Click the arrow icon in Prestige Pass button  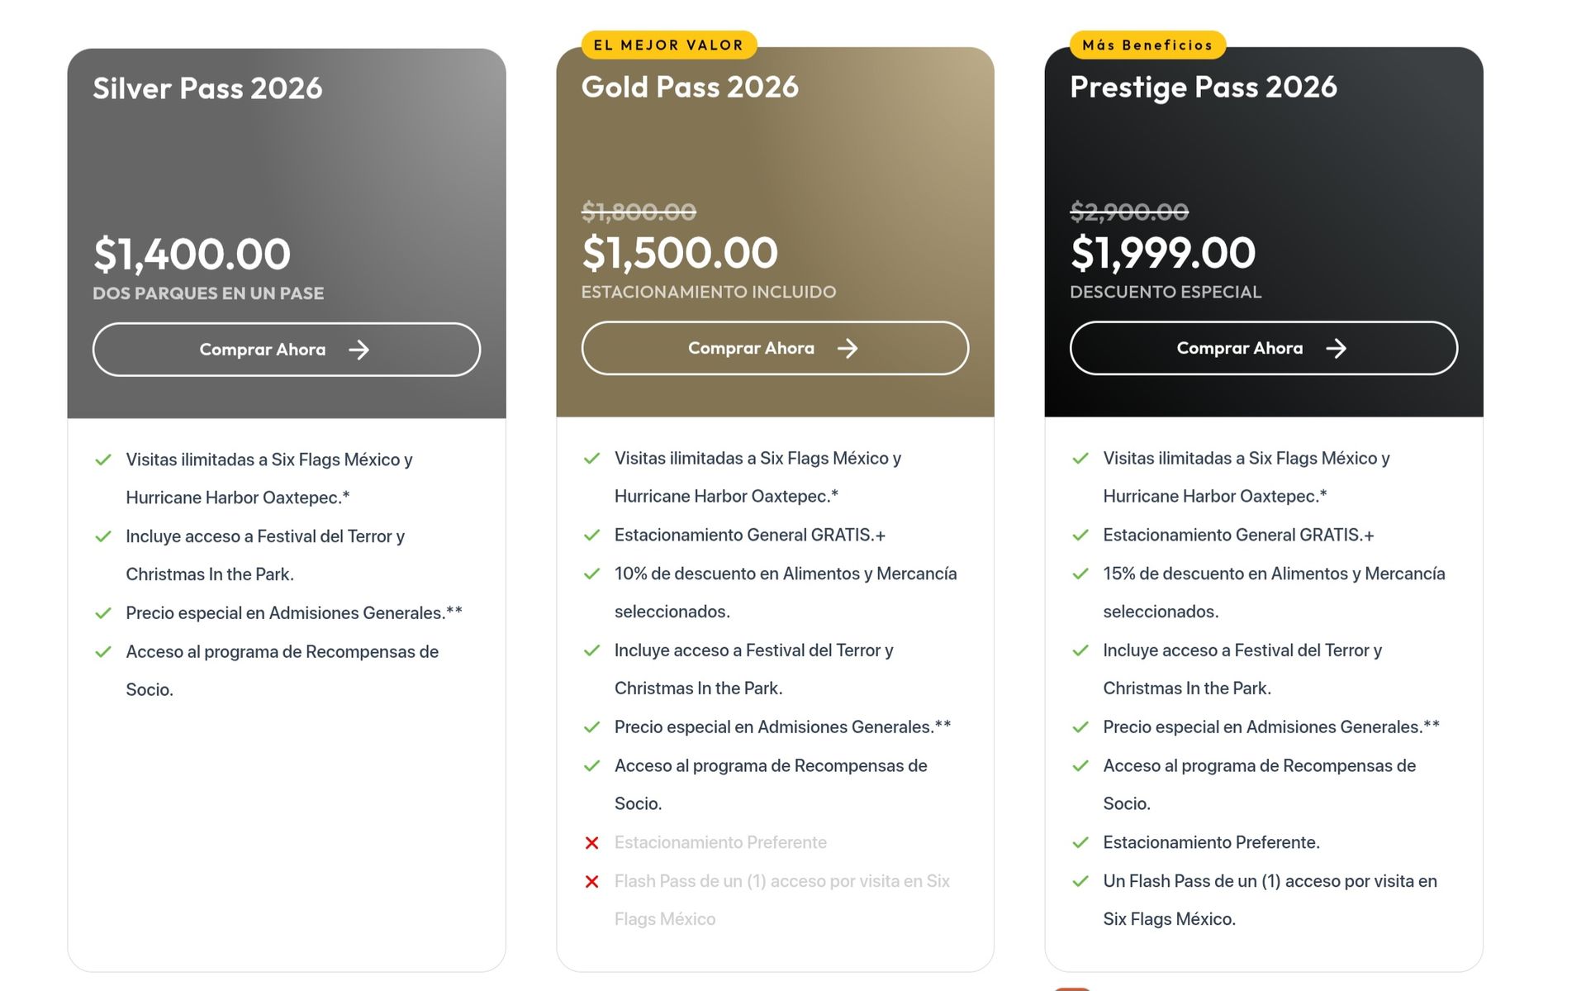(1336, 348)
